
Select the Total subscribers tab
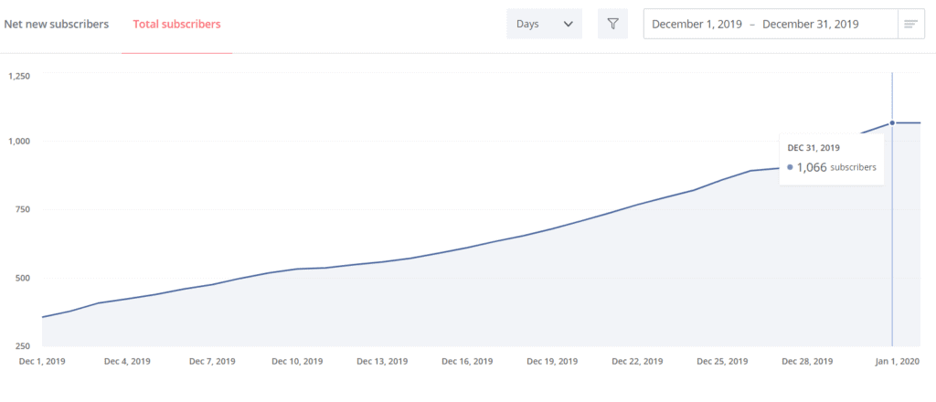[176, 25]
